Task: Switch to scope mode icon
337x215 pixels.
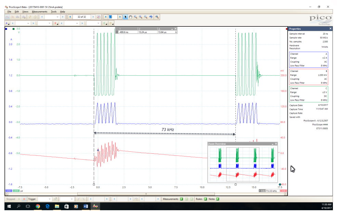Action: click(x=8, y=17)
